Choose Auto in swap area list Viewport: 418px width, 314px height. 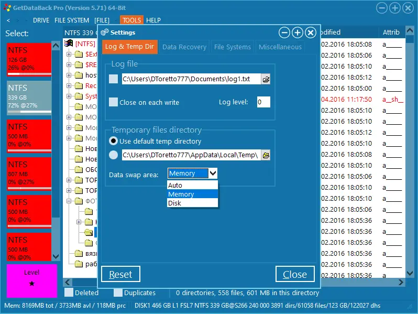[192, 186]
